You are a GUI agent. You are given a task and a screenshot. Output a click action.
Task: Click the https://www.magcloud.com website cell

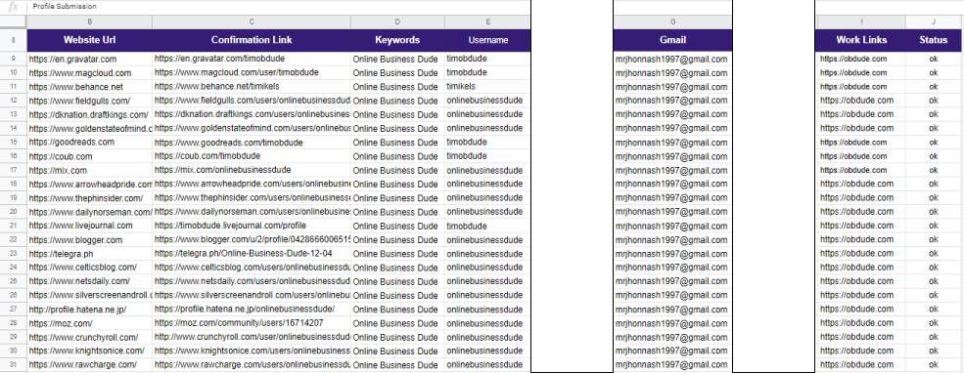click(90, 73)
